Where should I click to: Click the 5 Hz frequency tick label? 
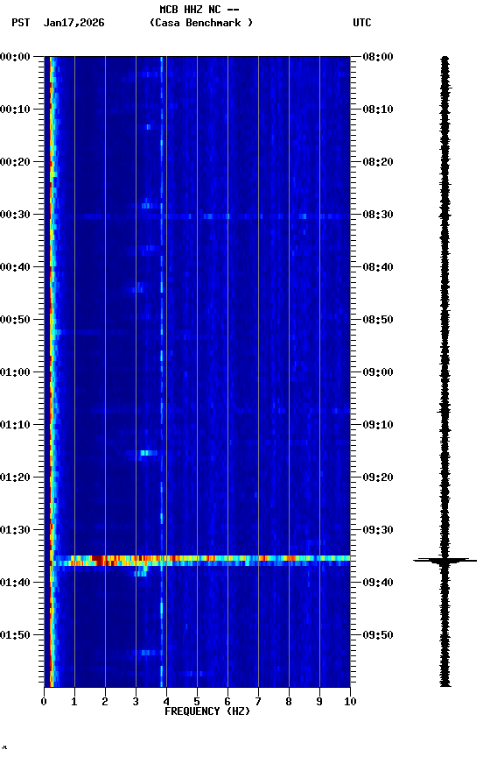pos(197,702)
